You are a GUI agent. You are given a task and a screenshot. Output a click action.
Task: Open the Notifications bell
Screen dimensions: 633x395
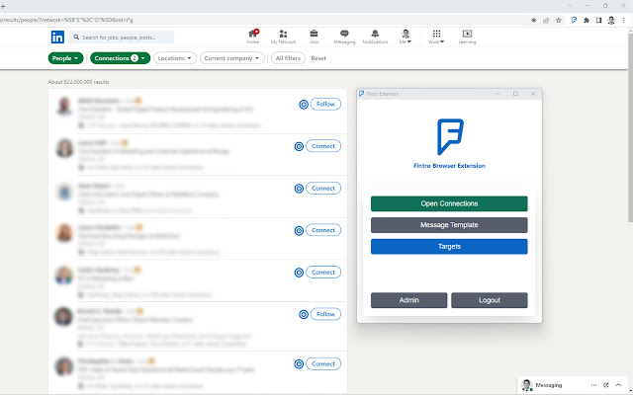pyautogui.click(x=375, y=37)
